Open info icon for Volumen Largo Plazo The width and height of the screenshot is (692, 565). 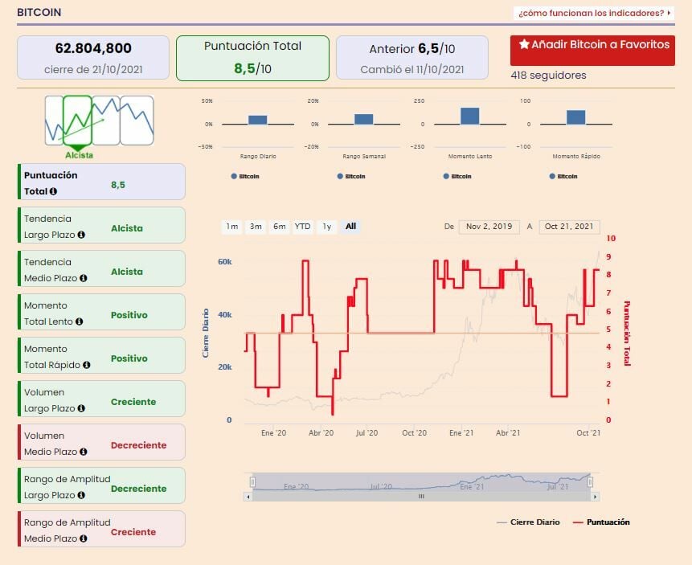point(81,408)
